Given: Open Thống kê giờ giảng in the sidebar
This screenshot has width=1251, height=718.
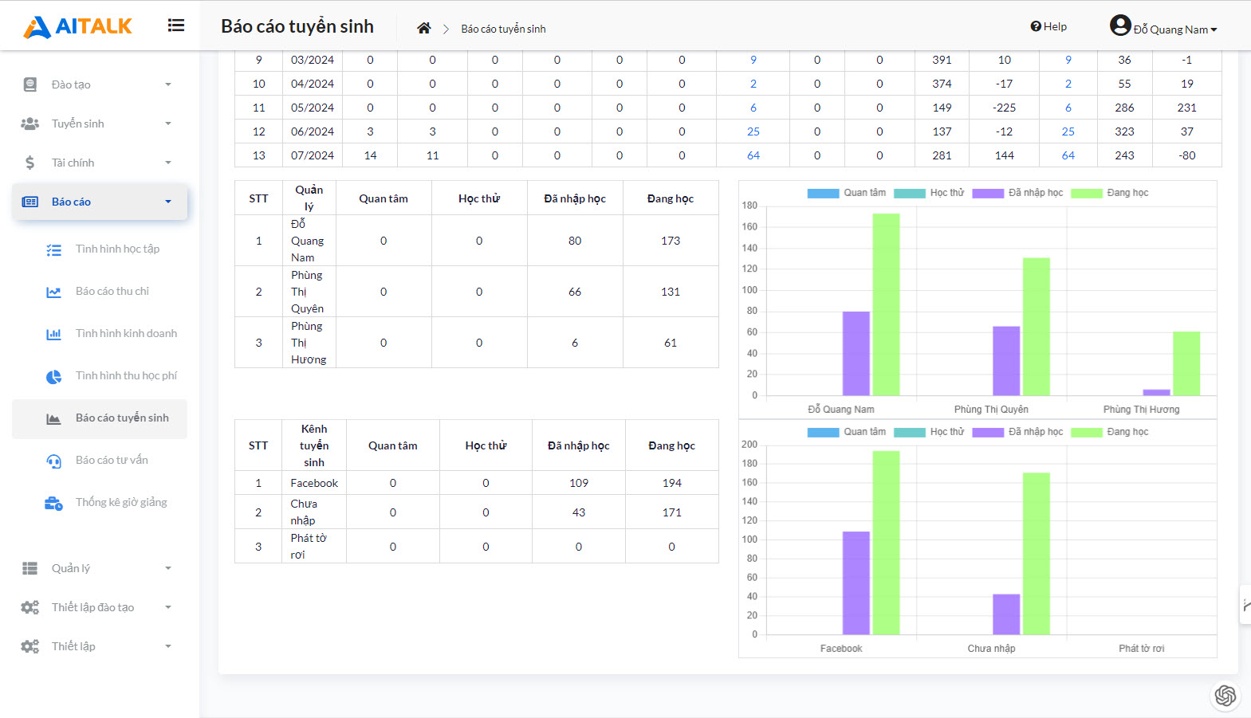Looking at the screenshot, I should pyautogui.click(x=121, y=502).
